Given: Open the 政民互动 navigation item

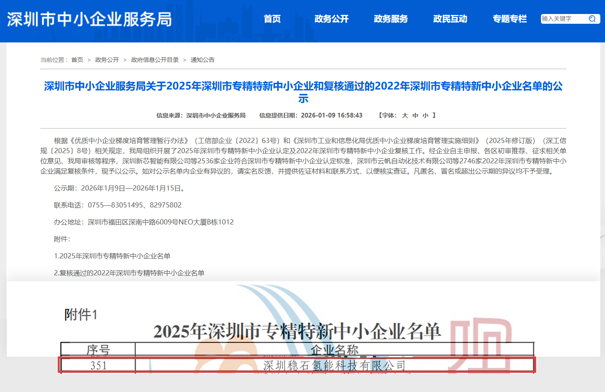Looking at the screenshot, I should coord(450,19).
